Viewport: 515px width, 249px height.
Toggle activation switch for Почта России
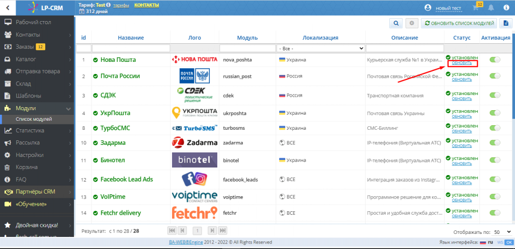(x=495, y=76)
